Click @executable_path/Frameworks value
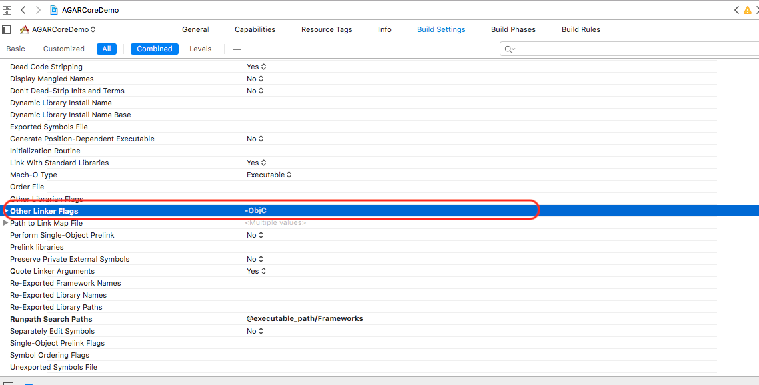Viewport: 759px width, 385px height. tap(305, 319)
